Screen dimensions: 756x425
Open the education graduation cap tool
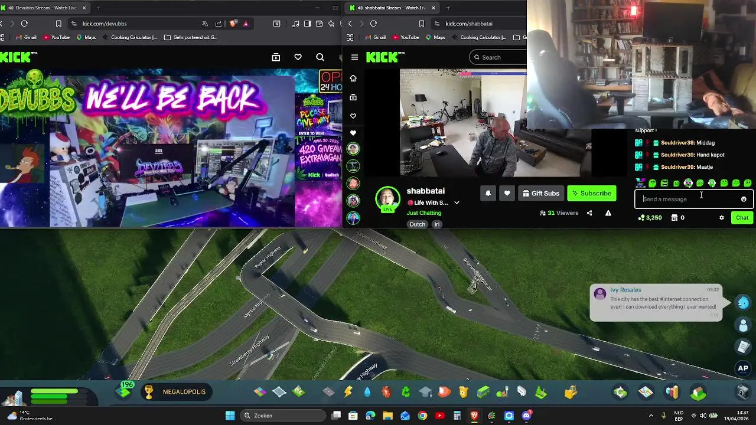(425, 392)
